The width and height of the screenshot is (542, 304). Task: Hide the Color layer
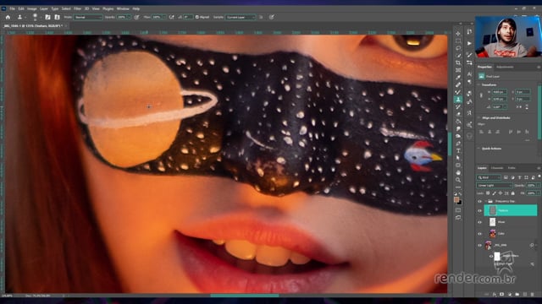coord(479,234)
